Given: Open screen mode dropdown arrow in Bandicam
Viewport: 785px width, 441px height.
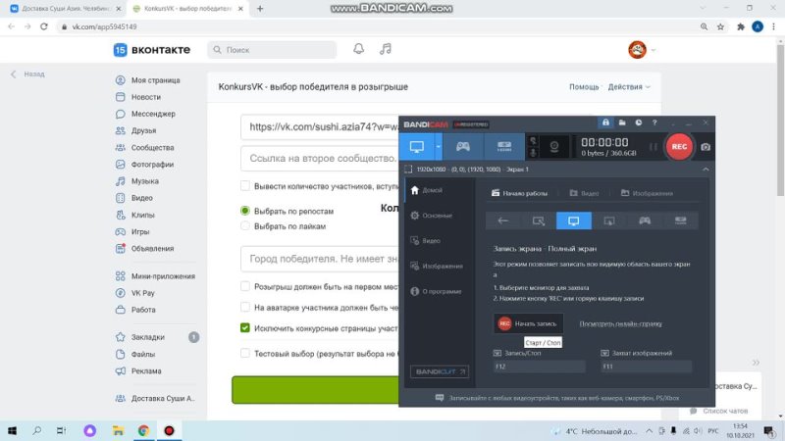Looking at the screenshot, I should click(x=438, y=146).
